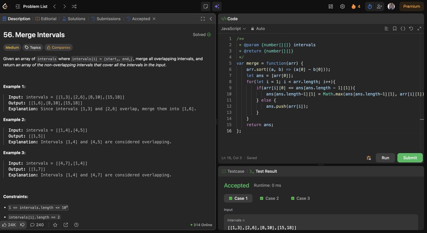
Task: Switch to the Description tab
Action: point(17,19)
